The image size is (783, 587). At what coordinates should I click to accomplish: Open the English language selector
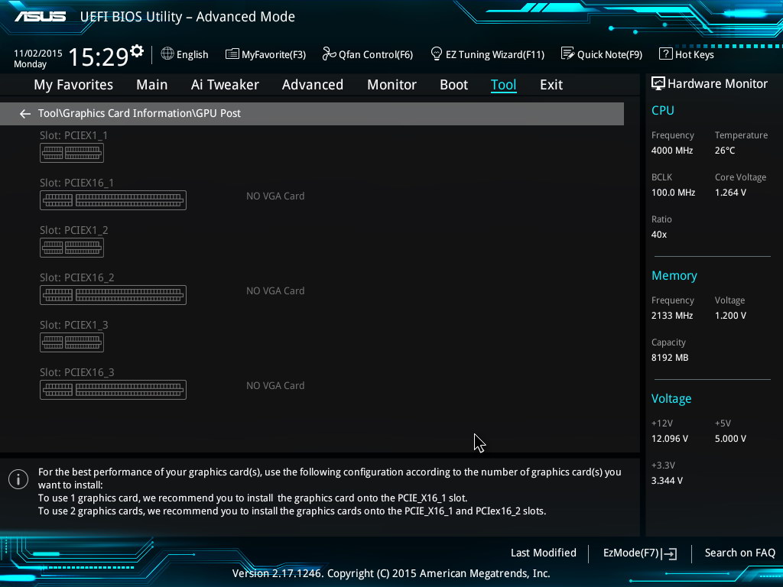[185, 54]
